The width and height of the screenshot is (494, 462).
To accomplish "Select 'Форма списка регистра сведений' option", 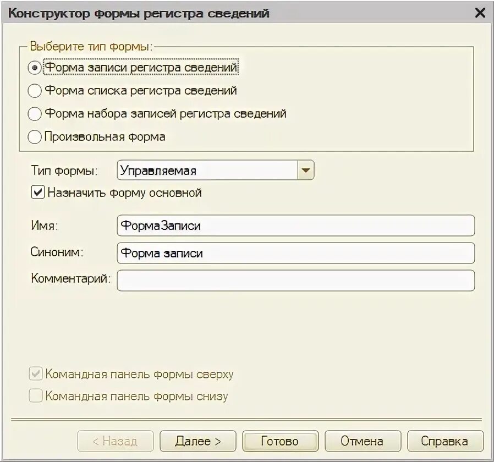I will 34,91.
